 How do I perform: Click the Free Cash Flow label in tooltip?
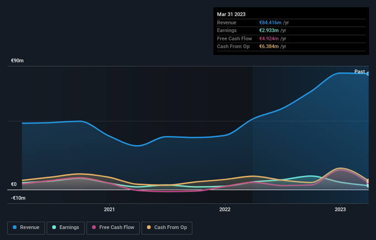[234, 38]
